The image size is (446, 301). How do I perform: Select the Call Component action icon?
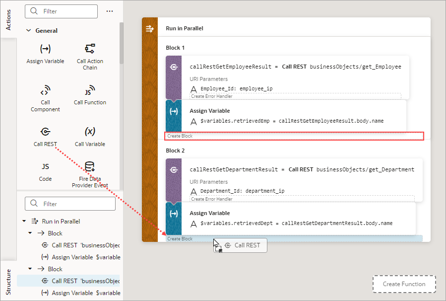point(45,92)
